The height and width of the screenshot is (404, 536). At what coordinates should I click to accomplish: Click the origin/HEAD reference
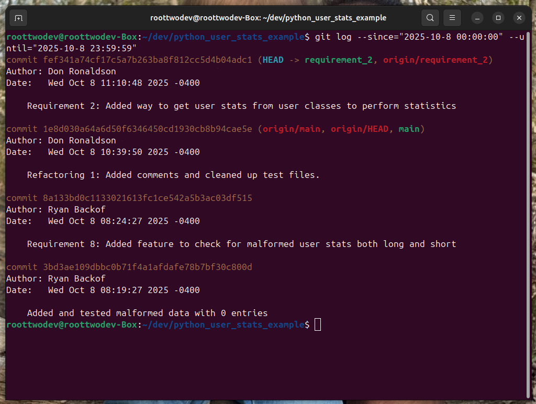tap(360, 129)
